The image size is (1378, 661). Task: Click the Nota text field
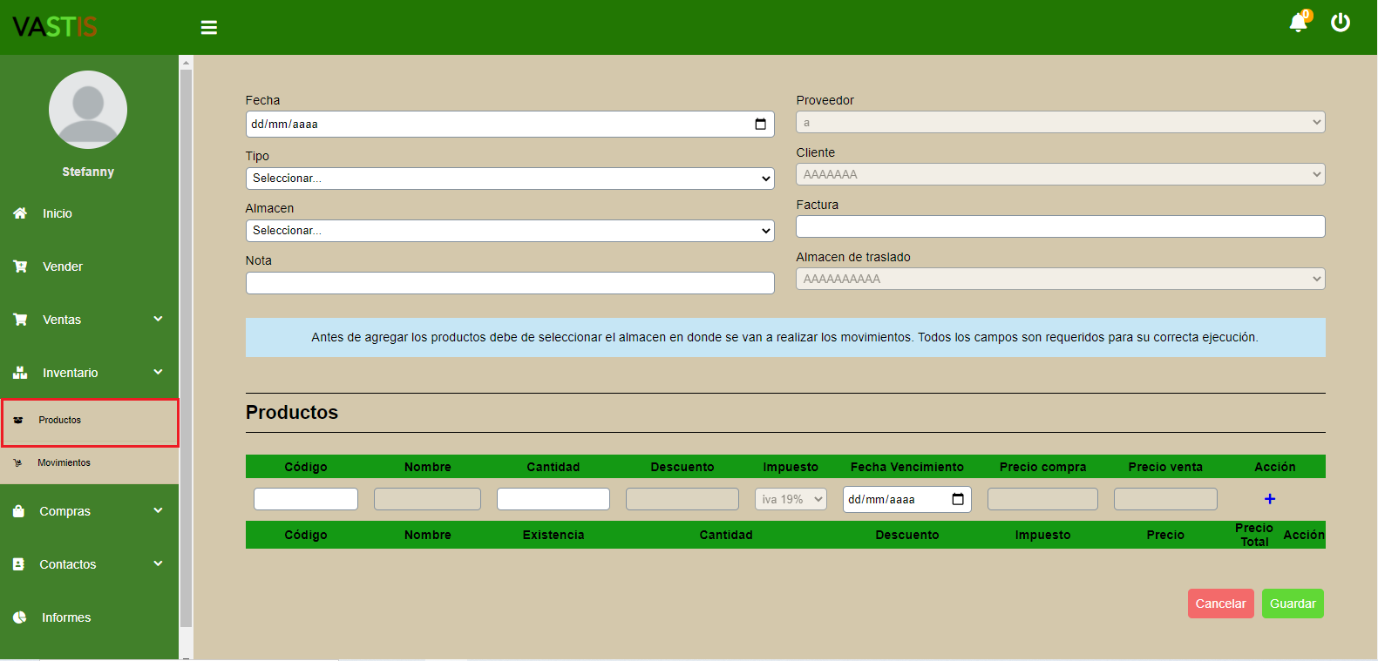[x=510, y=283]
